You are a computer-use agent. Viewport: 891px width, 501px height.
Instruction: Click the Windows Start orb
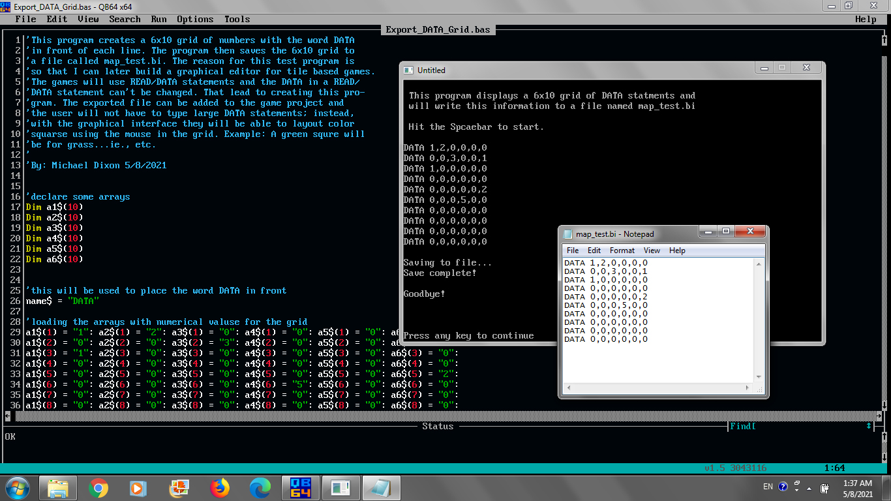click(x=18, y=488)
